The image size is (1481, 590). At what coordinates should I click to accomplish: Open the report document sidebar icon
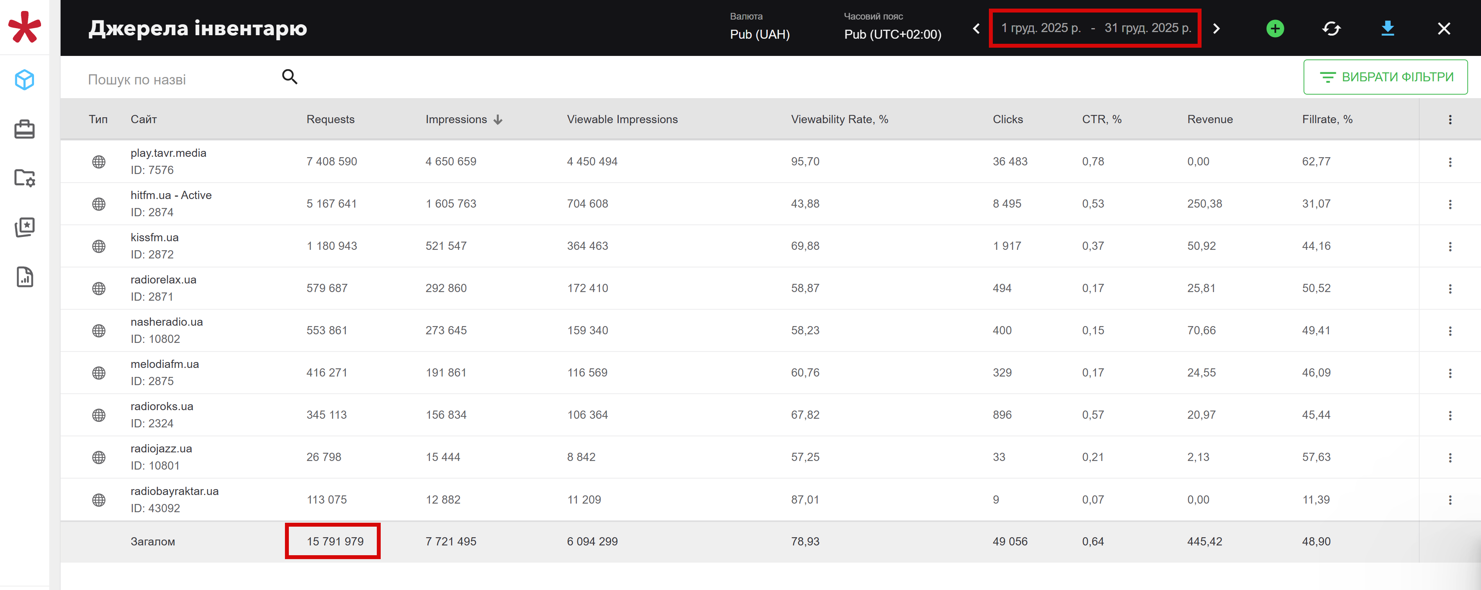(x=25, y=277)
